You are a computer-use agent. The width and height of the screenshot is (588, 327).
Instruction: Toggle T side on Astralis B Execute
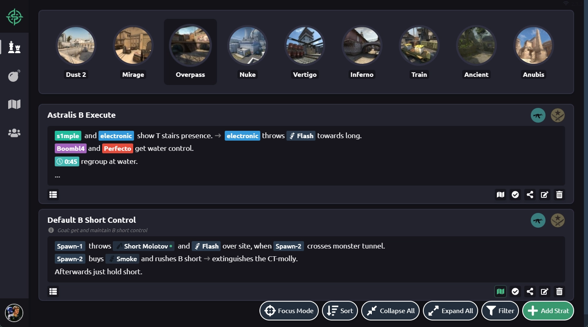pyautogui.click(x=538, y=115)
